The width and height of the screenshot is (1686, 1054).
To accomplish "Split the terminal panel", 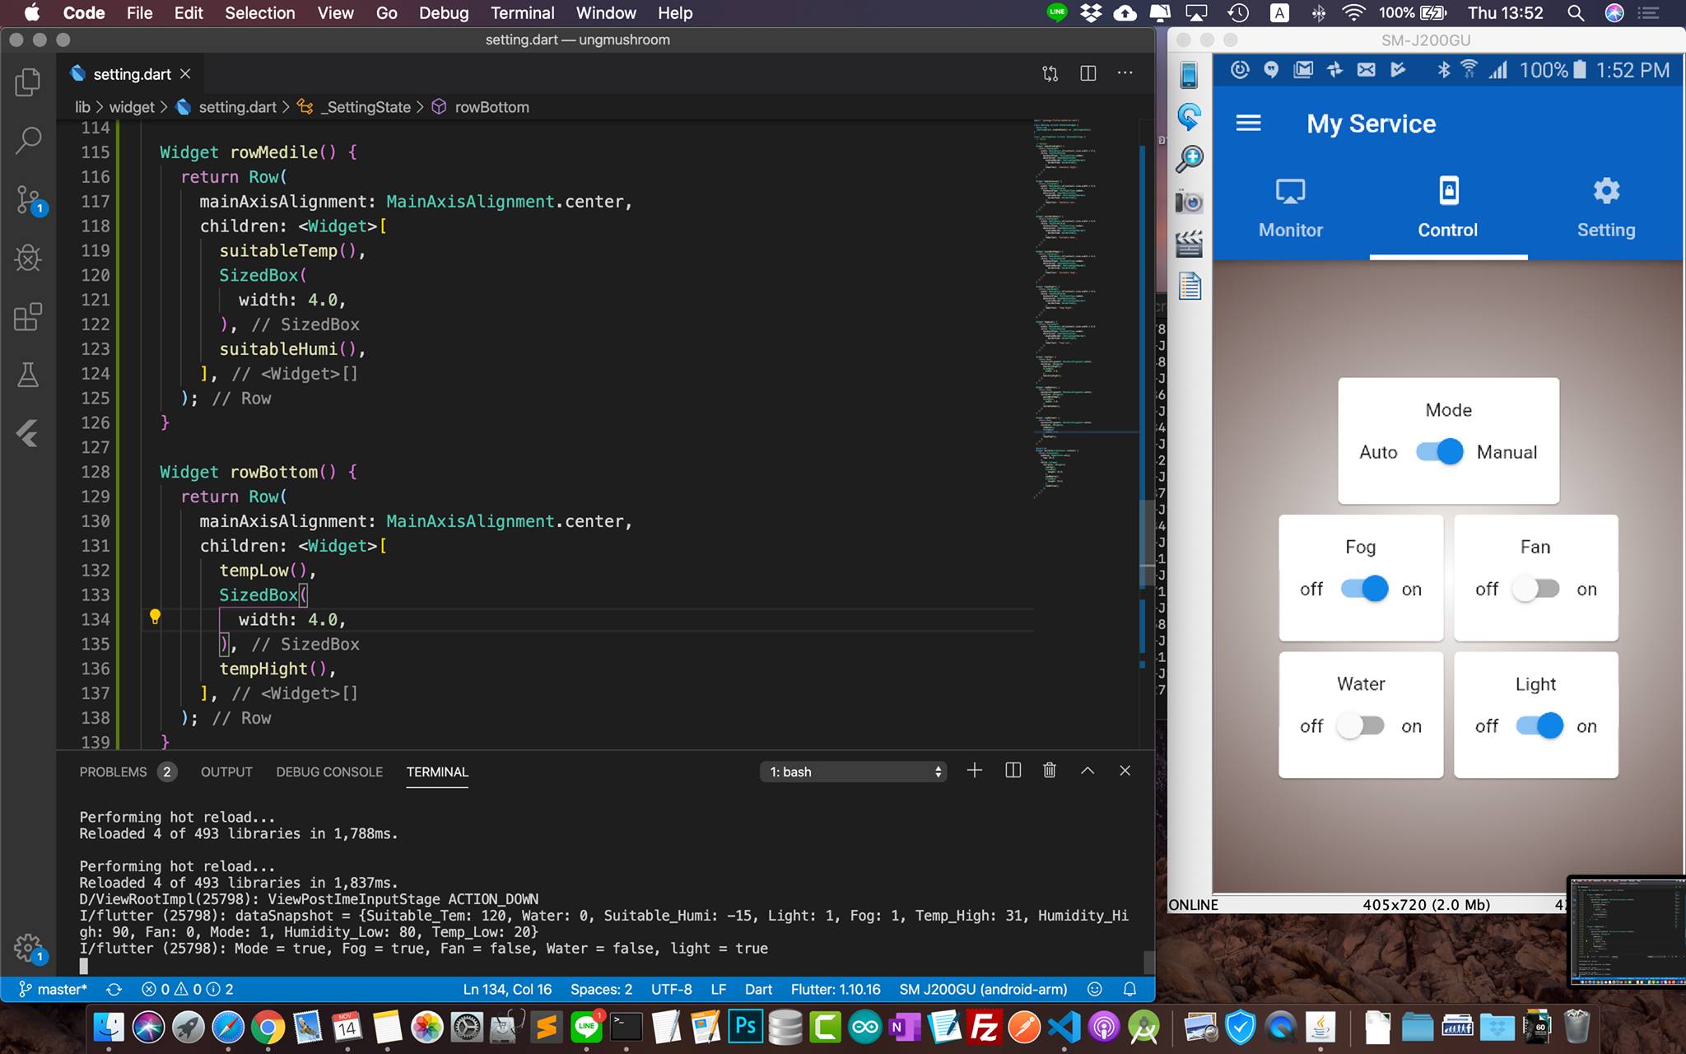I will [1013, 771].
